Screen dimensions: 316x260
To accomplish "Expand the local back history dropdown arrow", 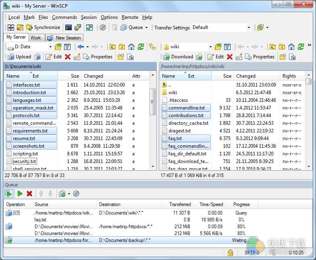I will (x=88, y=47).
